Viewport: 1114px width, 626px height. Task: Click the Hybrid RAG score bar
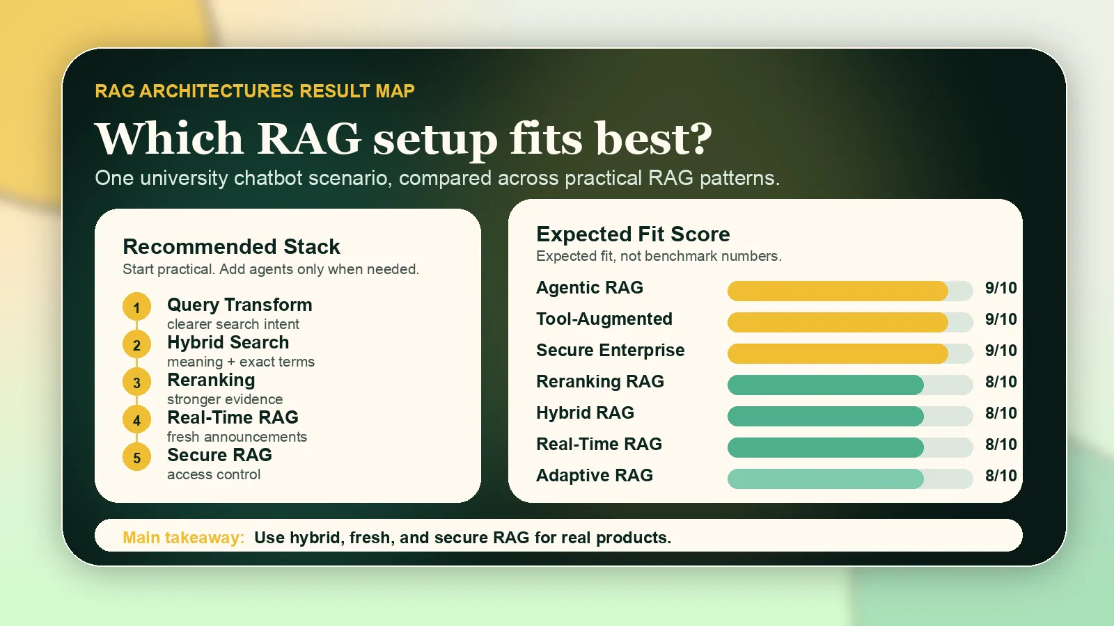point(850,416)
